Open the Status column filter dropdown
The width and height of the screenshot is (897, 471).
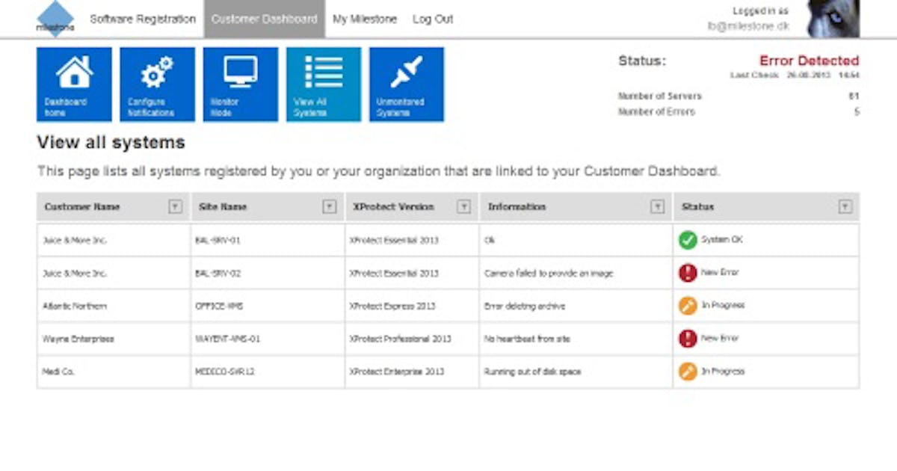845,207
